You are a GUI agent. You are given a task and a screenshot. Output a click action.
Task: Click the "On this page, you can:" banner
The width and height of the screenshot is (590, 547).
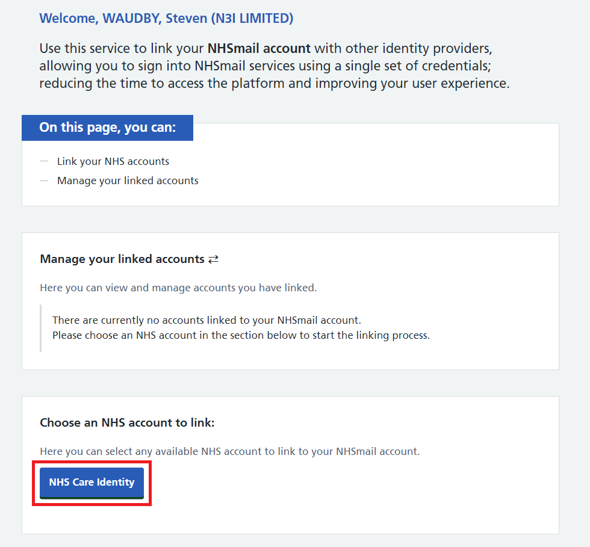pos(108,128)
